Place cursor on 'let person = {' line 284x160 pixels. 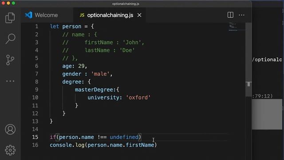coord(72,27)
